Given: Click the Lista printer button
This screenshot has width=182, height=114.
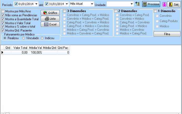Looking at the screenshot, I should [50, 19].
